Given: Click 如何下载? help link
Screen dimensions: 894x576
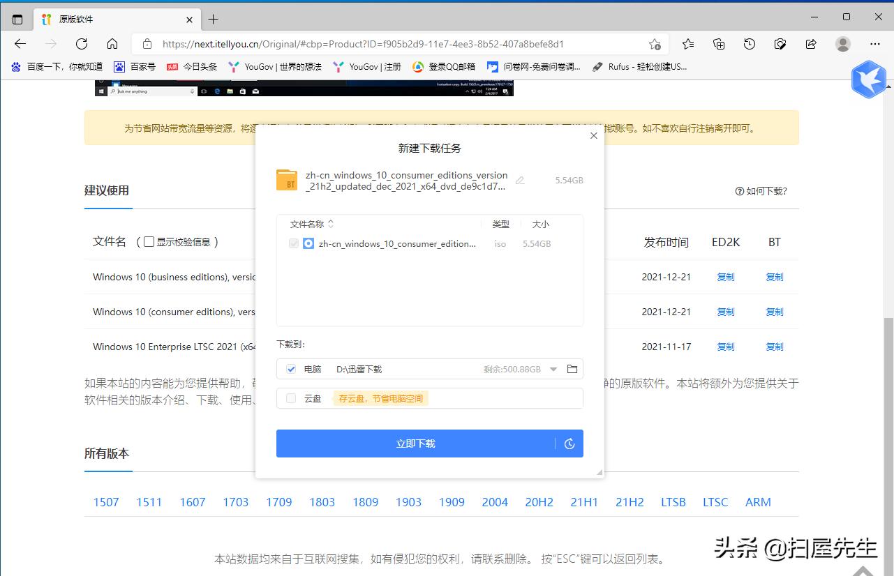Looking at the screenshot, I should coord(761,191).
